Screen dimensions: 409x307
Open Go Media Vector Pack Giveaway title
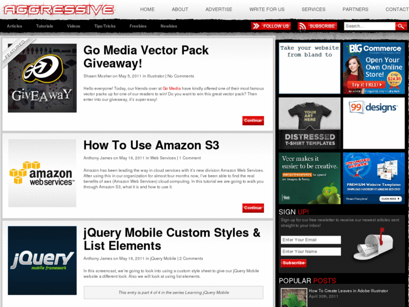pyautogui.click(x=146, y=57)
